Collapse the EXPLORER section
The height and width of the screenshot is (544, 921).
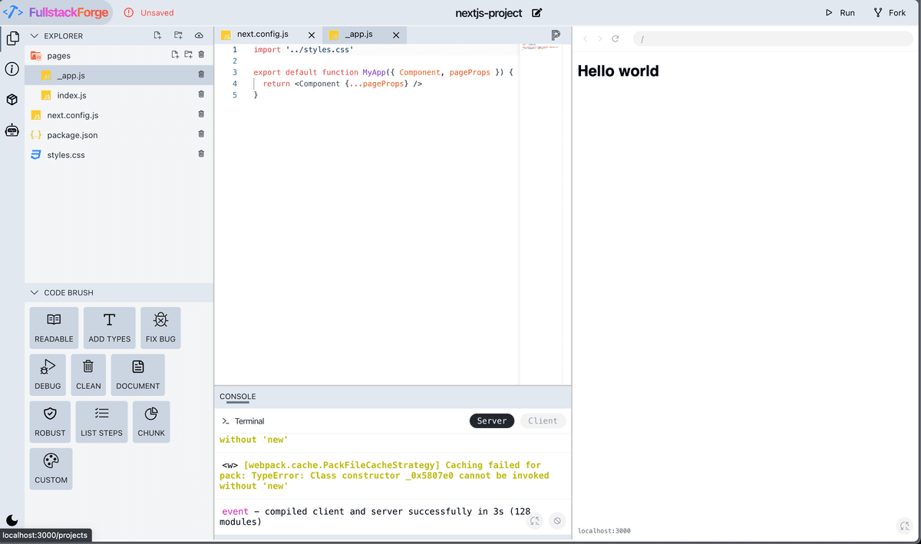click(x=34, y=35)
